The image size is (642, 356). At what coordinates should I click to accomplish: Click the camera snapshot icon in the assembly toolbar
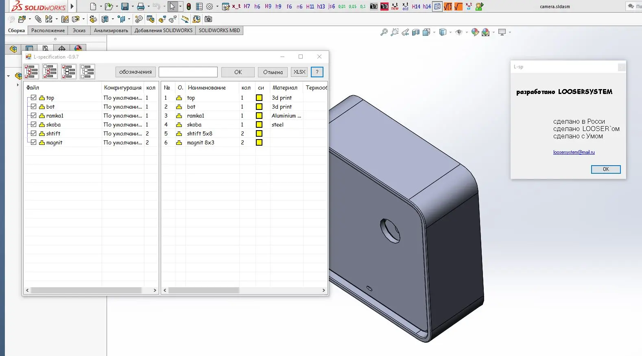(208, 19)
